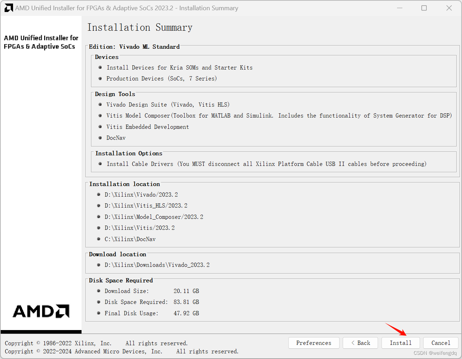Go back with the Back button
This screenshot has height=359, width=462.
pos(360,343)
